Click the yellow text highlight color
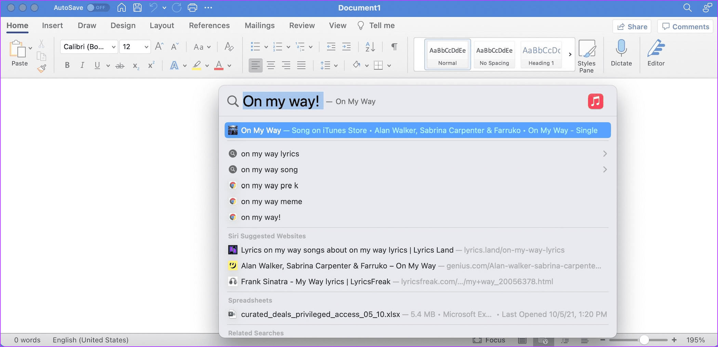Image resolution: width=718 pixels, height=347 pixels. (196, 65)
